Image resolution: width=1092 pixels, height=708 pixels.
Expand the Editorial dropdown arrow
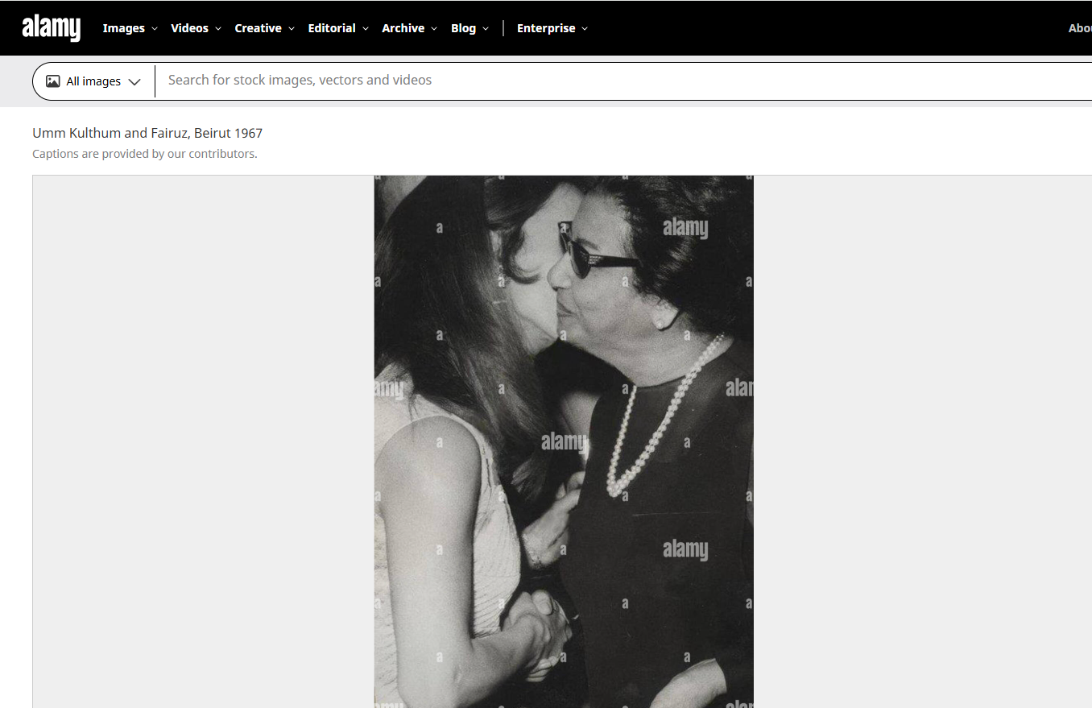tap(366, 28)
